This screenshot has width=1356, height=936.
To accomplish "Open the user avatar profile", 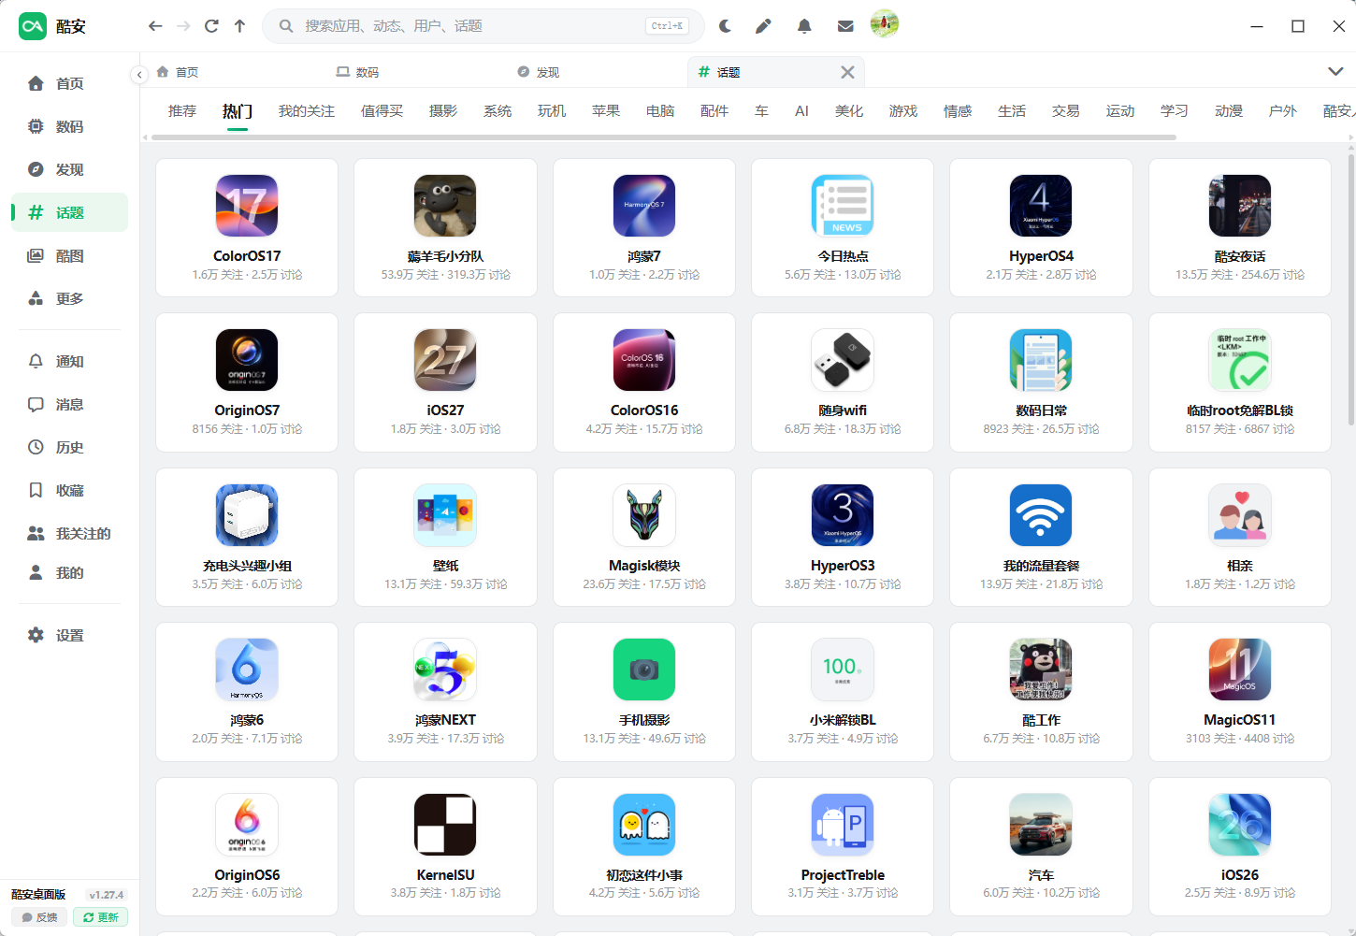I will coord(885,24).
